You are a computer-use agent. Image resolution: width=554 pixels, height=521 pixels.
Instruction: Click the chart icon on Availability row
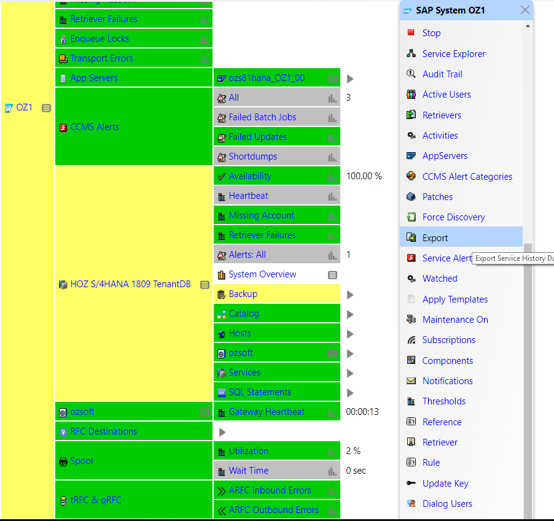[332, 177]
